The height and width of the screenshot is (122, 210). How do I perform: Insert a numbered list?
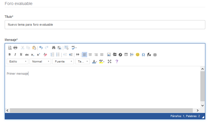tap(52, 55)
